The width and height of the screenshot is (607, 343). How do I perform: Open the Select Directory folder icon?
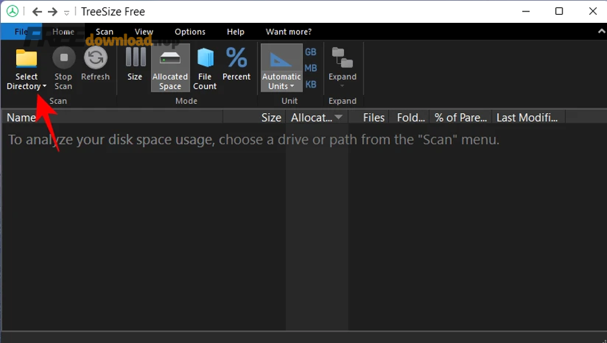click(x=26, y=59)
